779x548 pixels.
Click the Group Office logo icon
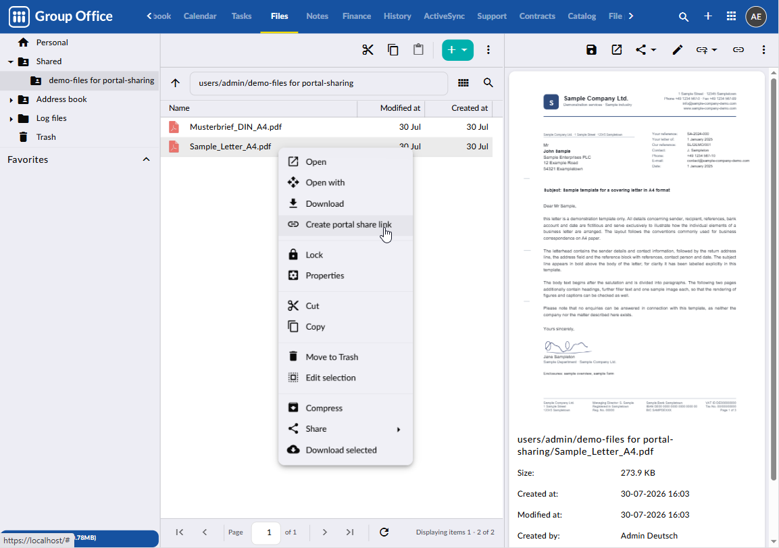click(19, 16)
